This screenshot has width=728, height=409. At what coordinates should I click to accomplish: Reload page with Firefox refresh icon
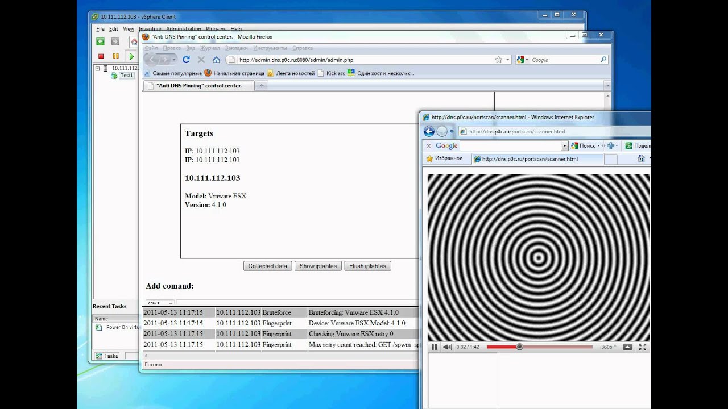tap(186, 60)
